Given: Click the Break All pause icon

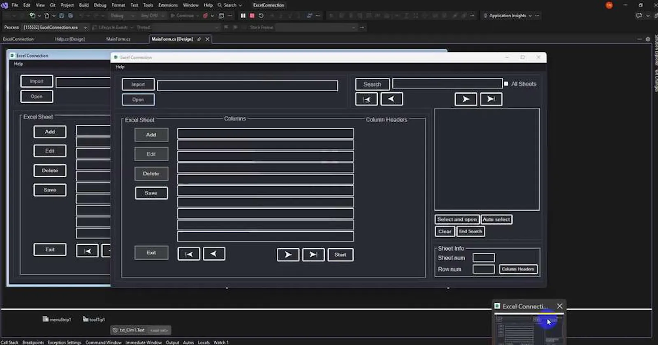Looking at the screenshot, I should click(243, 16).
